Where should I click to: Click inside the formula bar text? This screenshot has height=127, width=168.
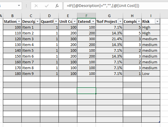pos(103,6)
